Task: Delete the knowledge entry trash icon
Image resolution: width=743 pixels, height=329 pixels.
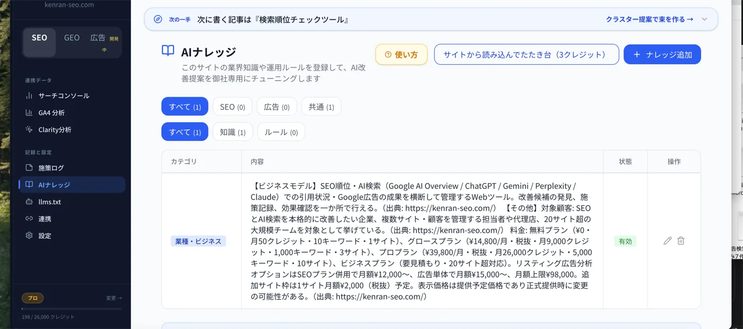Action: (x=681, y=241)
